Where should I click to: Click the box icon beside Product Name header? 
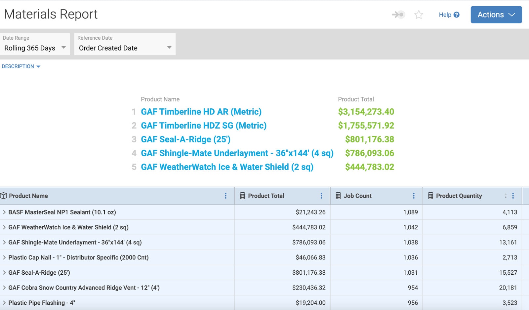pos(4,196)
